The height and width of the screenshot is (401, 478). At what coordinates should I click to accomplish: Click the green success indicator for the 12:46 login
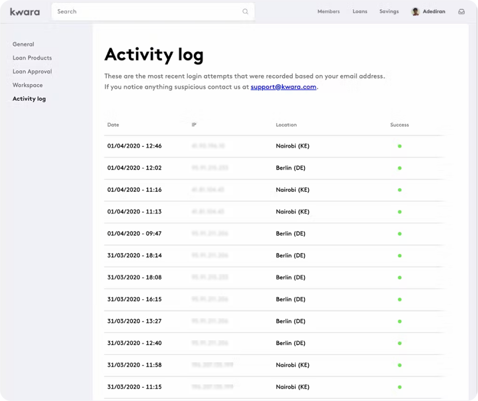tap(399, 146)
